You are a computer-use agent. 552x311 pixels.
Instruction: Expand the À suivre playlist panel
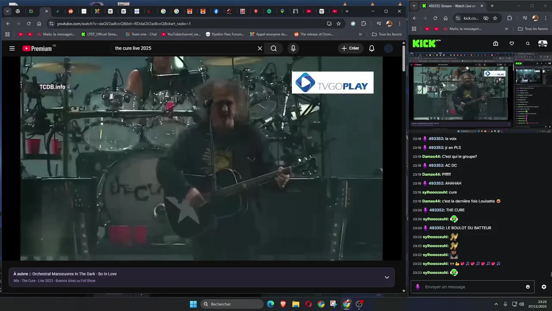tap(387, 277)
